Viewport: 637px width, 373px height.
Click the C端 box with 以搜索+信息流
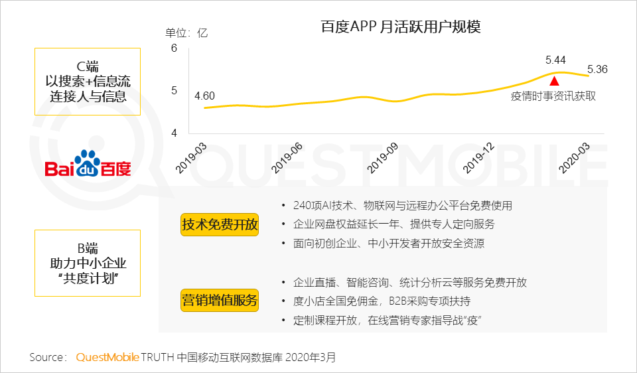tap(88, 82)
